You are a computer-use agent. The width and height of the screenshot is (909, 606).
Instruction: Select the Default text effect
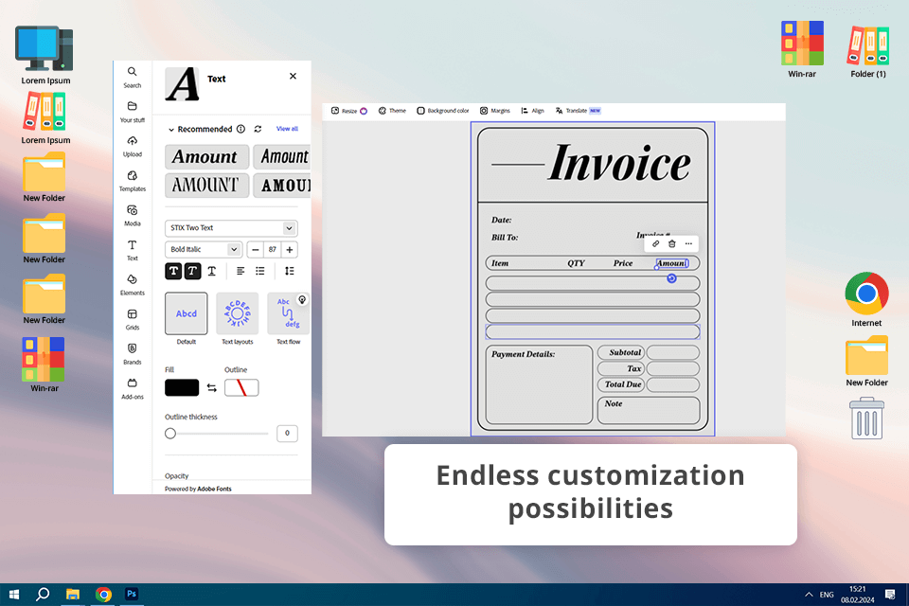tap(187, 313)
